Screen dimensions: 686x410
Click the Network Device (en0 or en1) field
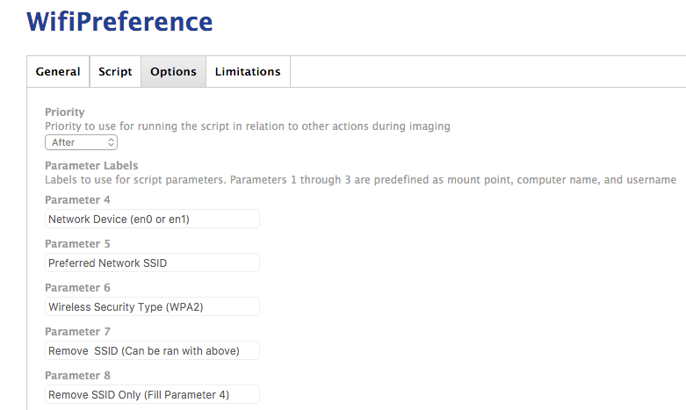(x=152, y=219)
